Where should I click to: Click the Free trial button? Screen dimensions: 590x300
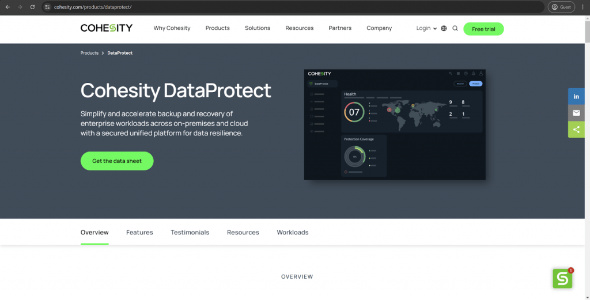coord(483,29)
